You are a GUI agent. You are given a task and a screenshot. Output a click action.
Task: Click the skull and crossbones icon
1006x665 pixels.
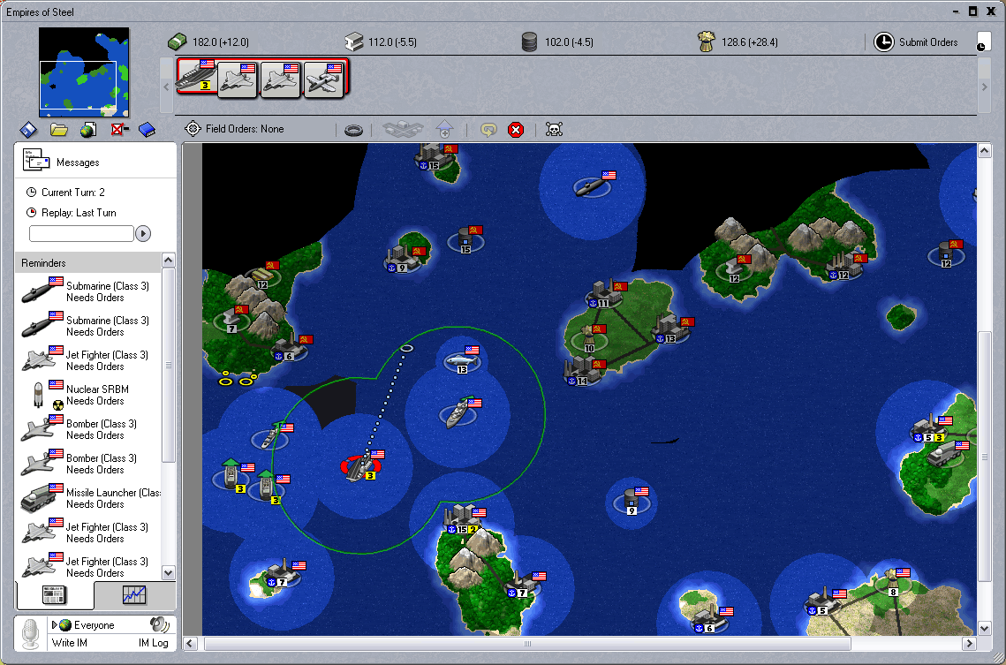click(x=554, y=130)
